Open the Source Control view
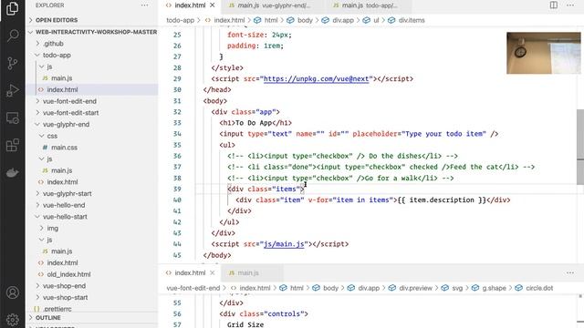Screen dimensions: 584x328 pyautogui.click(x=12, y=63)
